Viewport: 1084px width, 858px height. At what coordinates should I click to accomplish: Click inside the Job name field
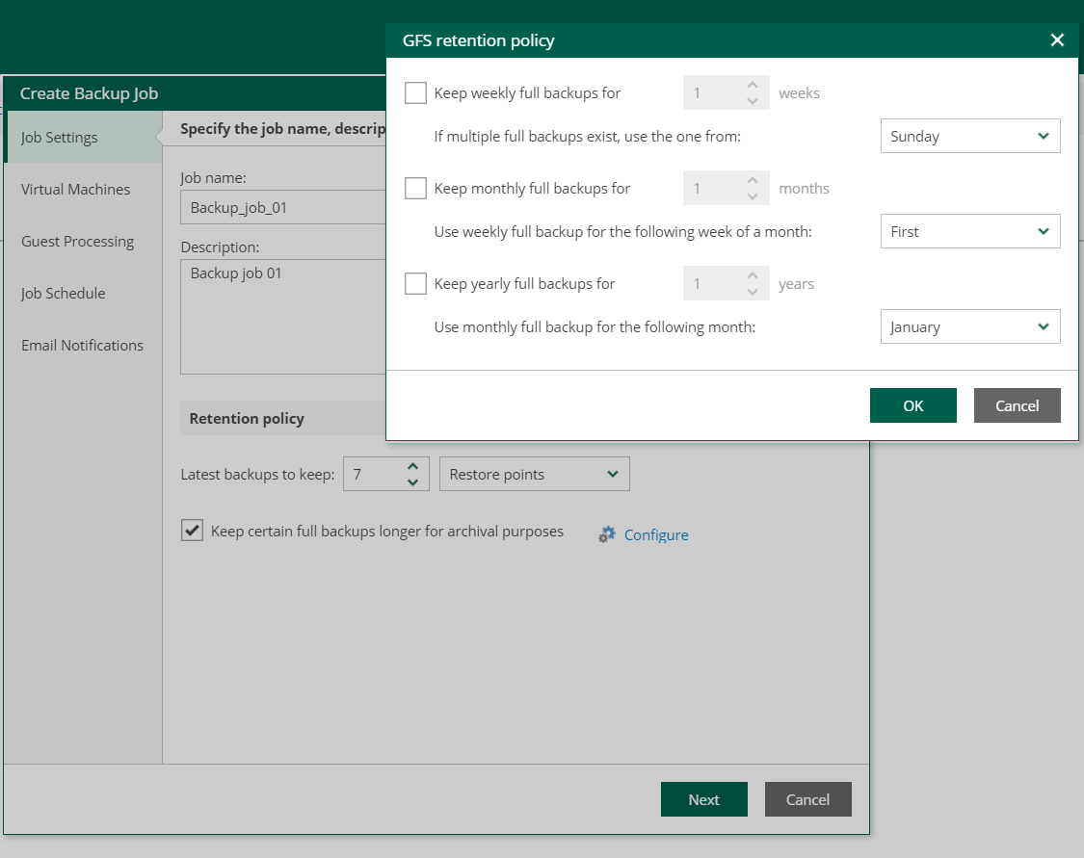click(279, 207)
